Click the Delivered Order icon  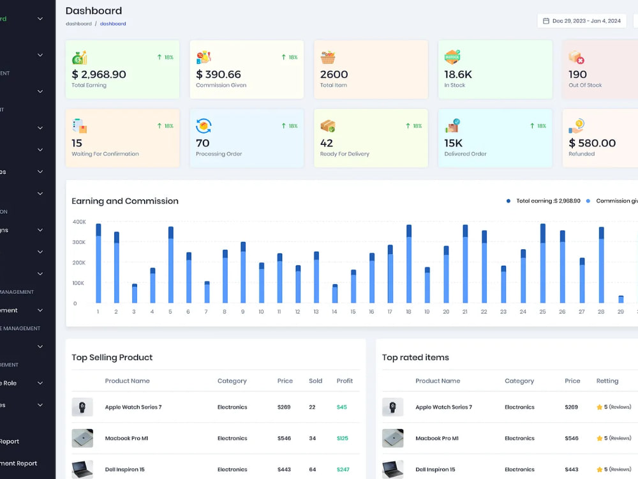tap(452, 126)
